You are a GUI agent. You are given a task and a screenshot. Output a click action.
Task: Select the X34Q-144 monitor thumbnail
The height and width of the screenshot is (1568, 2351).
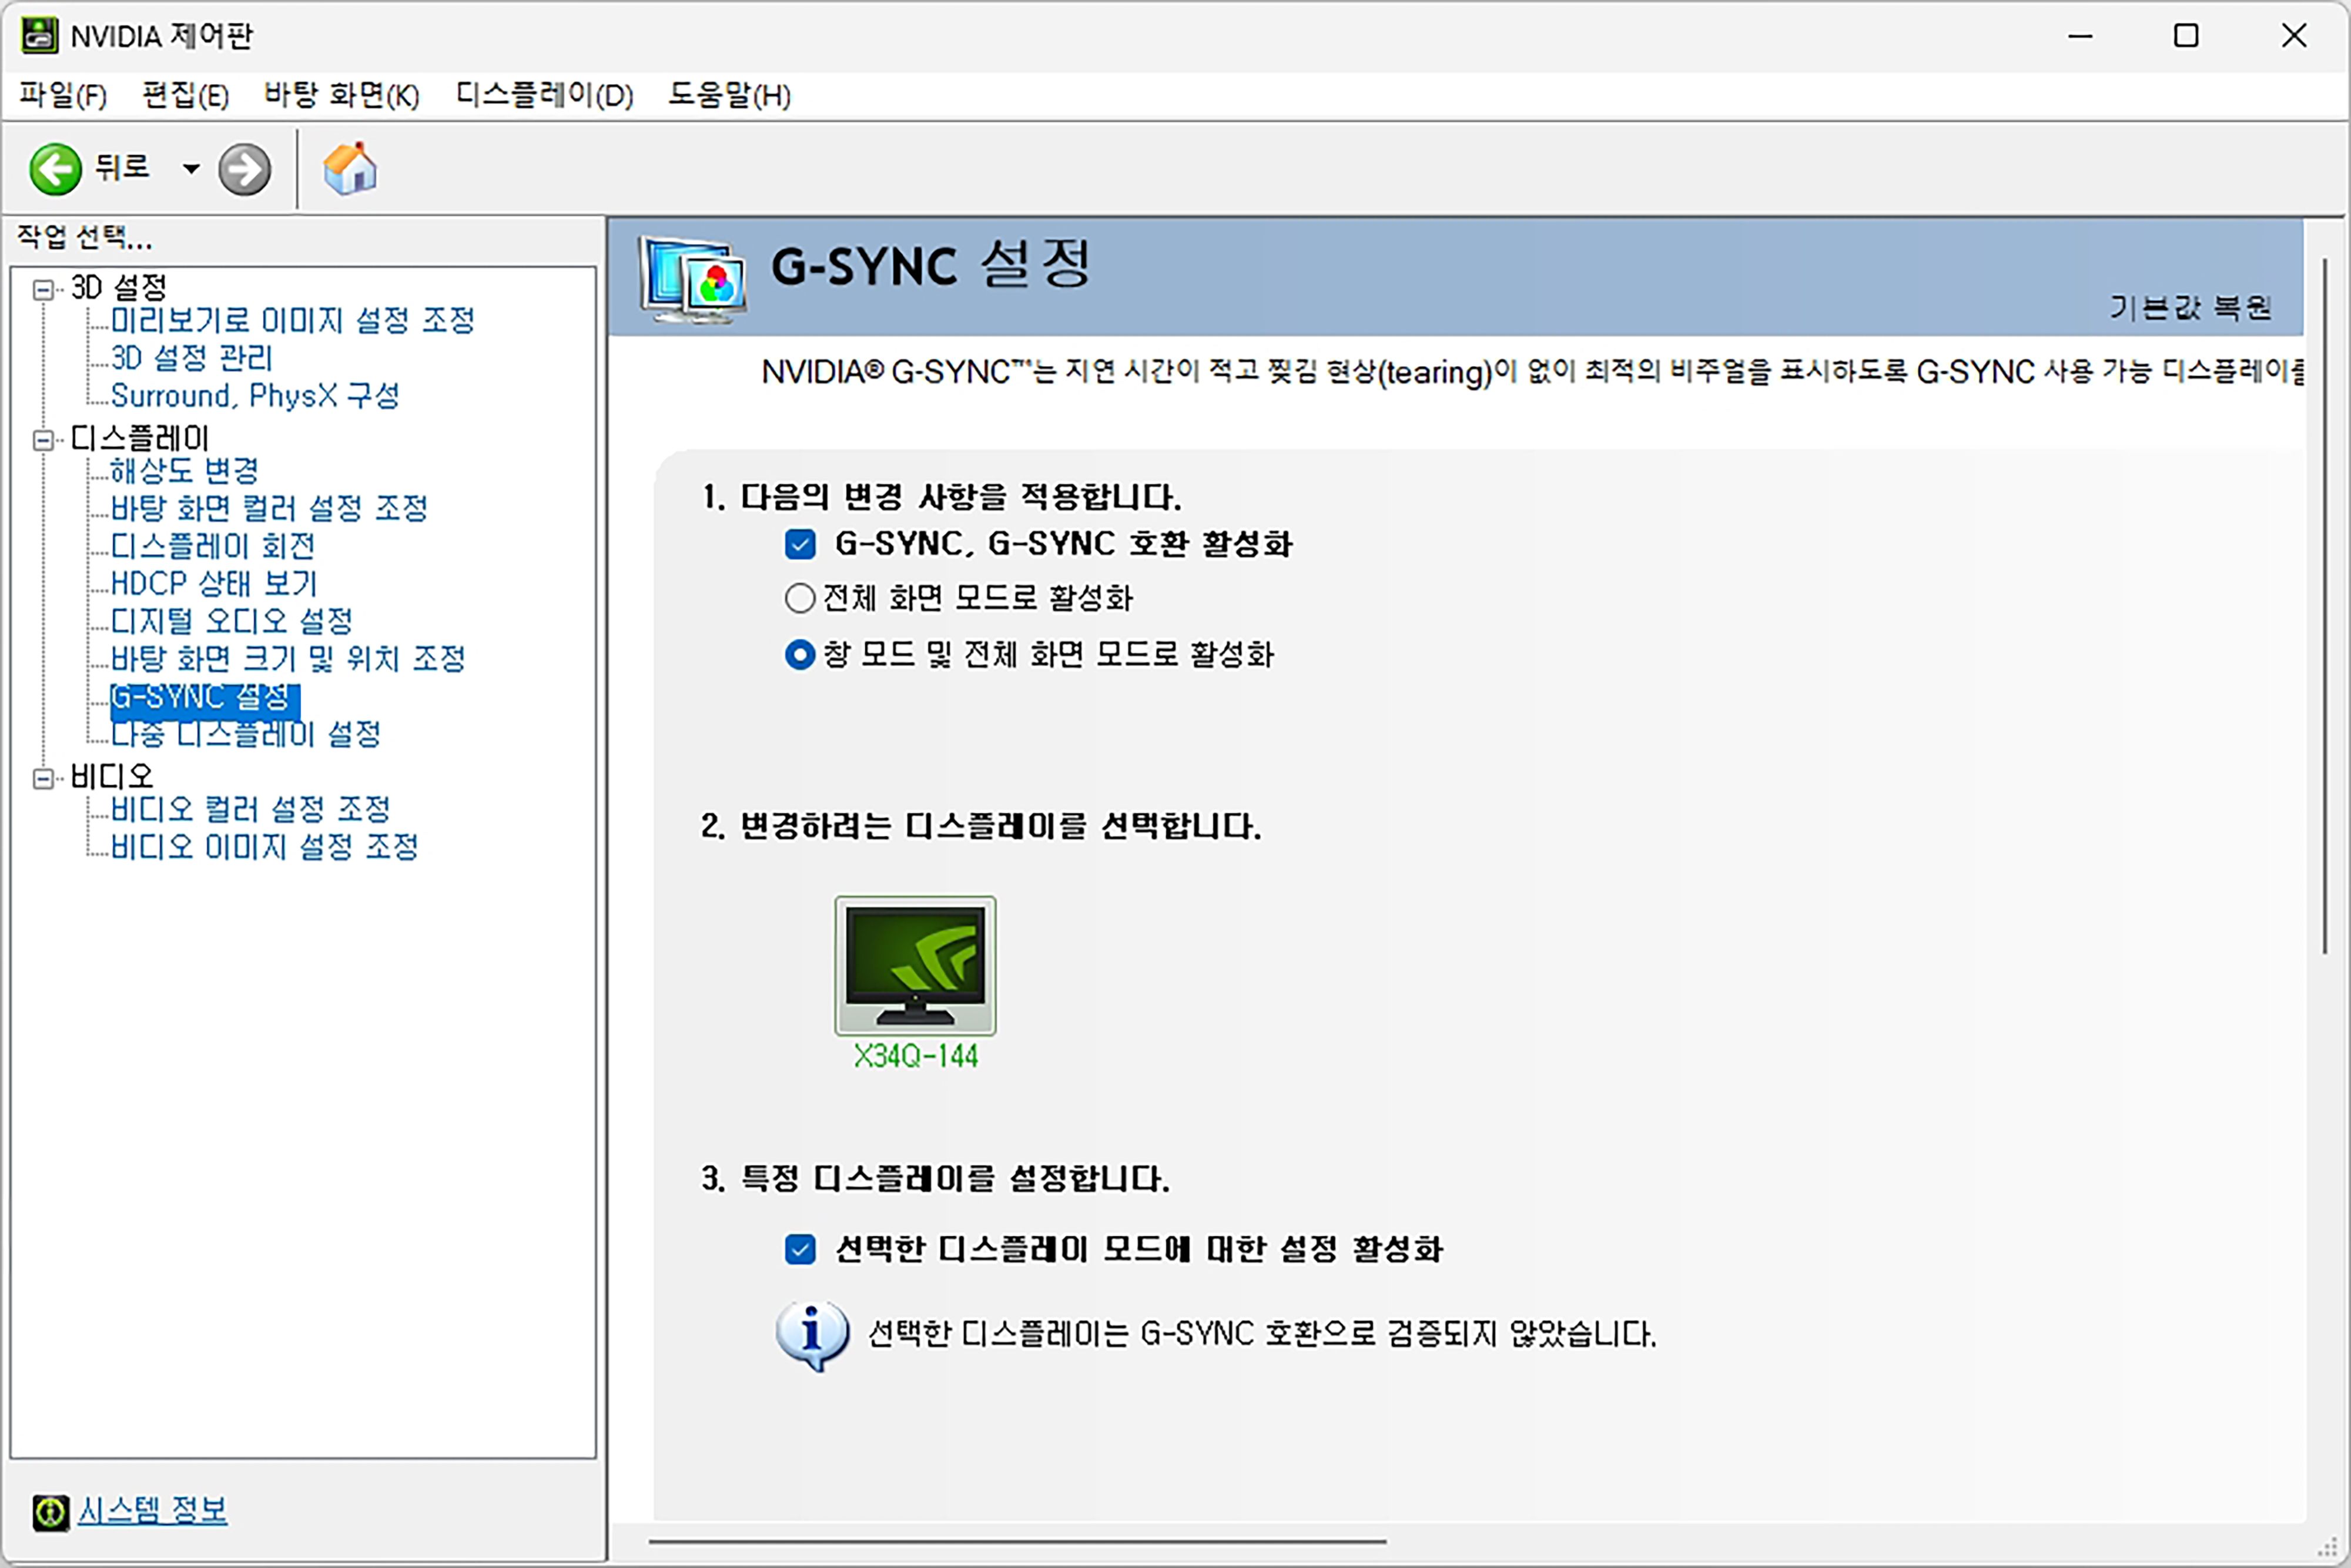[x=914, y=965]
